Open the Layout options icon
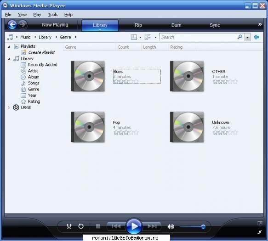Screen dimensions: 268x241 (134, 37)
